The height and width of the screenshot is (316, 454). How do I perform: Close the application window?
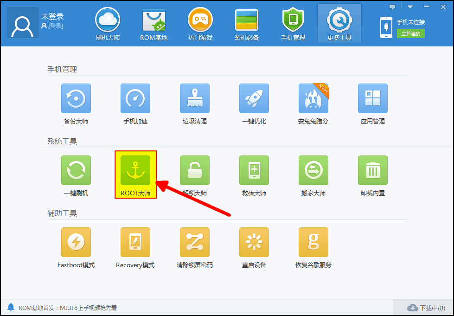(443, 7)
